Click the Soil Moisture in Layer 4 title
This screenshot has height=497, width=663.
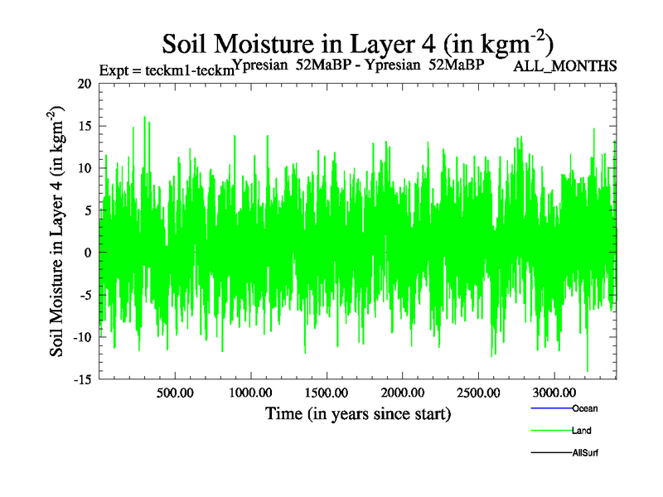(x=357, y=41)
